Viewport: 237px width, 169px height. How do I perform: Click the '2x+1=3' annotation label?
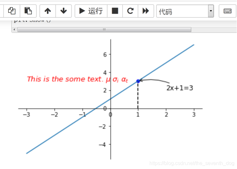(x=180, y=88)
